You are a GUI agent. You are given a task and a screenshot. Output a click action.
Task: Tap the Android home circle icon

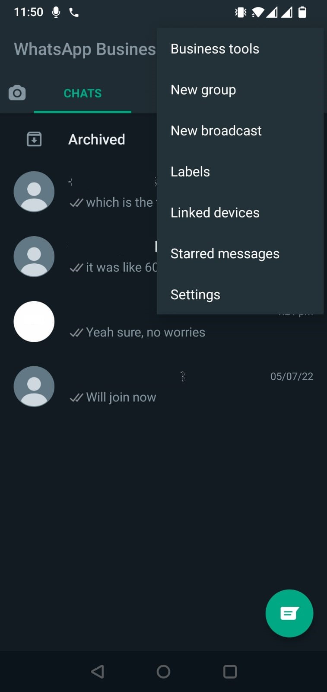coord(163,671)
